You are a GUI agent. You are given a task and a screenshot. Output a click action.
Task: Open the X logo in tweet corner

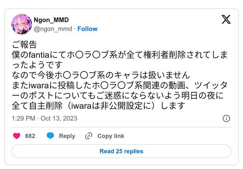pos(226,20)
